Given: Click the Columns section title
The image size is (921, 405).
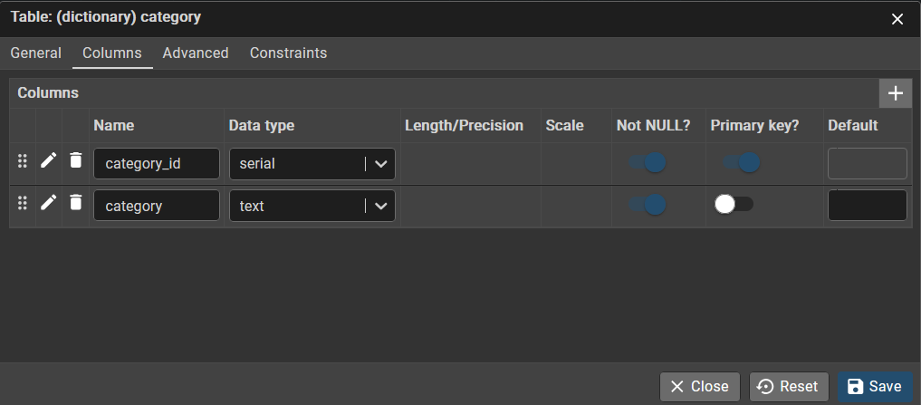Looking at the screenshot, I should (x=48, y=93).
